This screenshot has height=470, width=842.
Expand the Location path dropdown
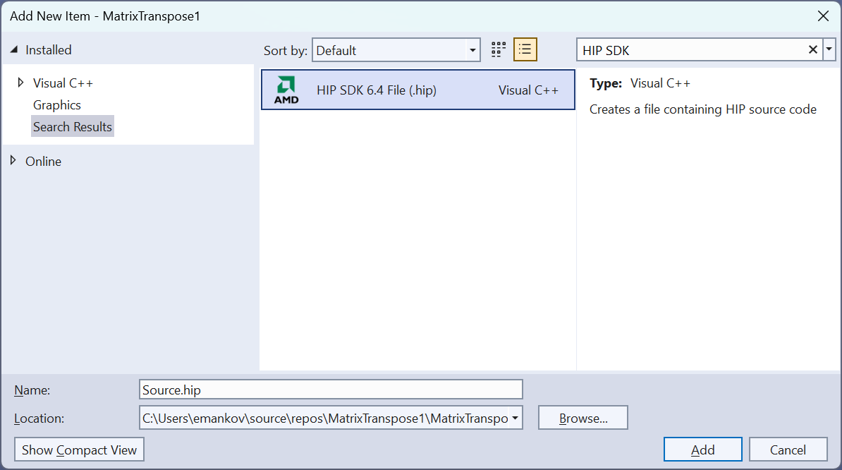pos(515,418)
